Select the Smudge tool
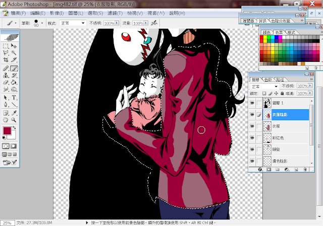 (6, 90)
